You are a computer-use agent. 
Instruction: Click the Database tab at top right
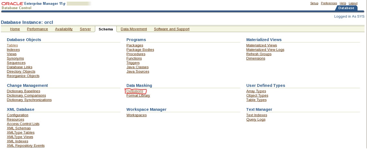click(346, 8)
